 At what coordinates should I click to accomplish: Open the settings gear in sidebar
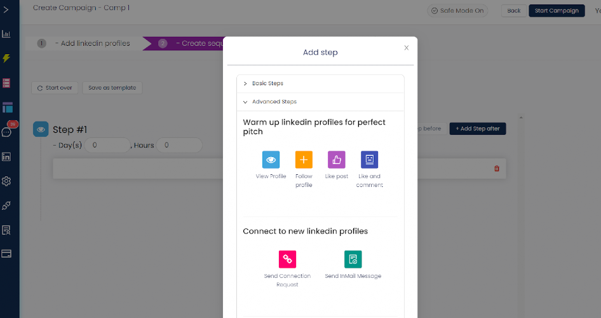coord(6,181)
